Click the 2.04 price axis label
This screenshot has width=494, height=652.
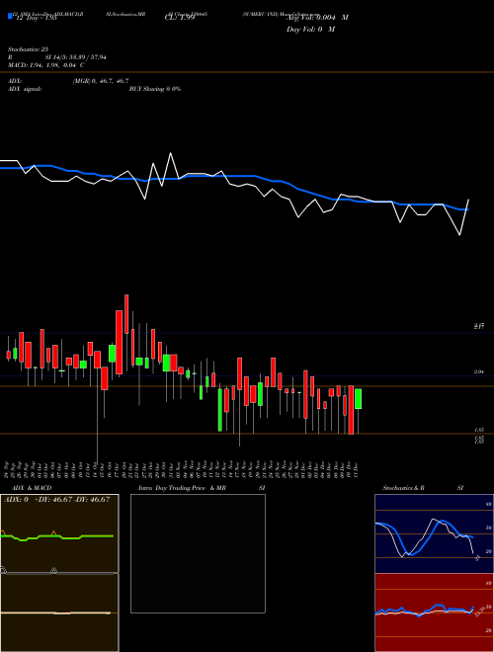pos(478,372)
